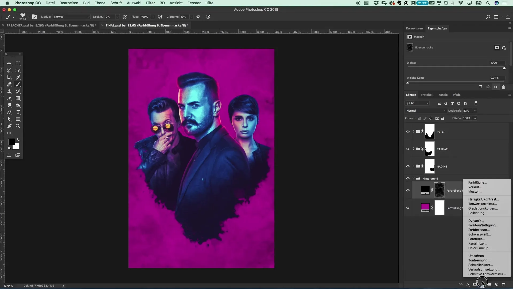
Task: Choose Gradationskurven from adjustment menu
Action: click(x=483, y=208)
